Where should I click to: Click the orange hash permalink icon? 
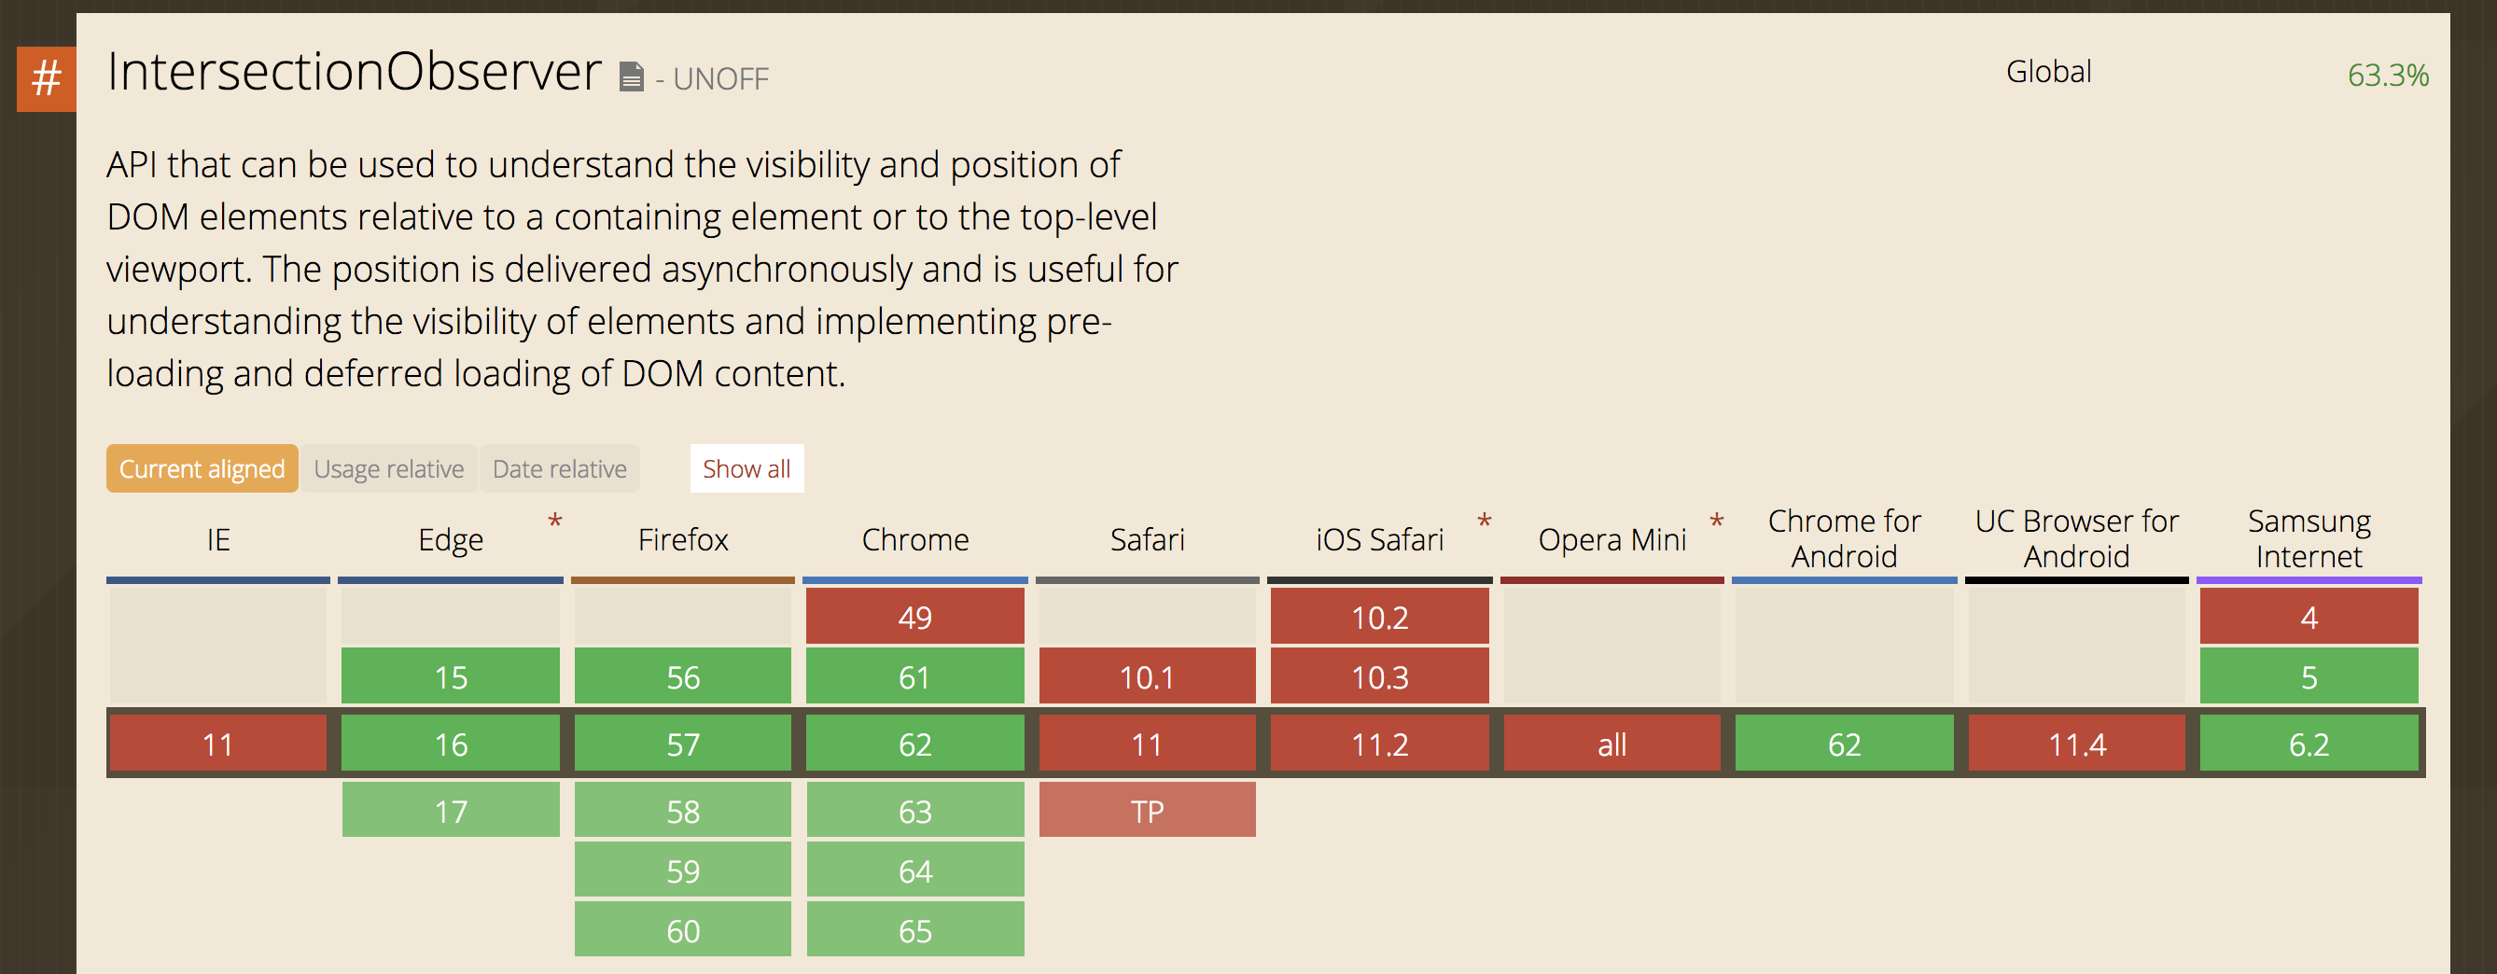point(46,78)
